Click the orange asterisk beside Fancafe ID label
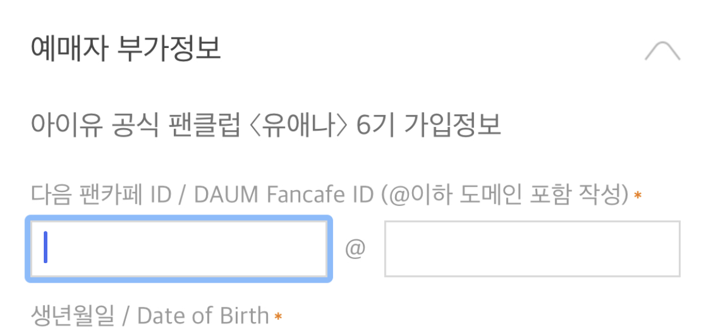The height and width of the screenshot is (333, 711). (637, 196)
